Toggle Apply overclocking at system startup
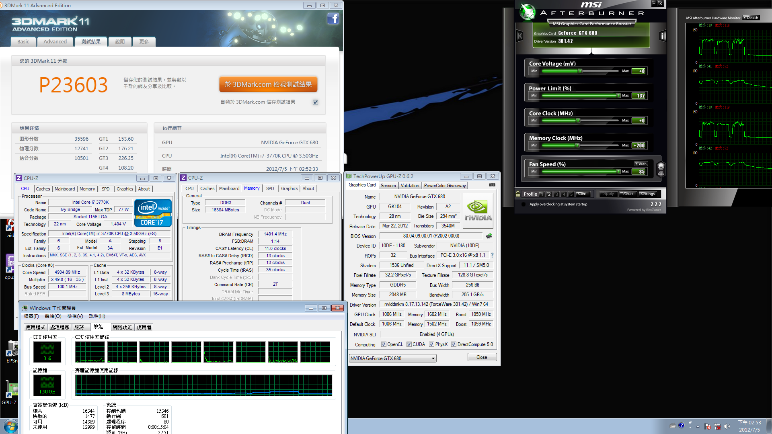Image resolution: width=772 pixels, height=434 pixels. [x=524, y=204]
